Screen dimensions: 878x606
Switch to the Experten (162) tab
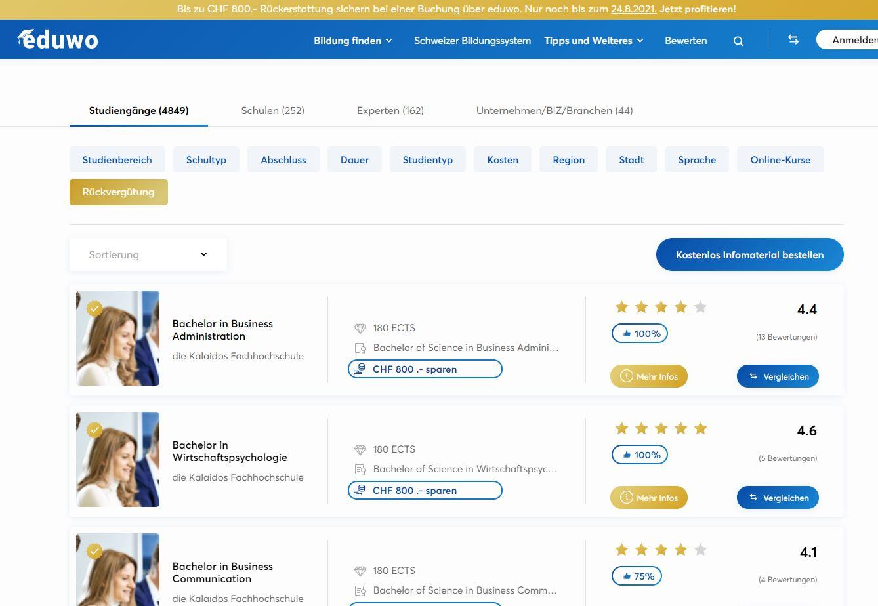390,111
